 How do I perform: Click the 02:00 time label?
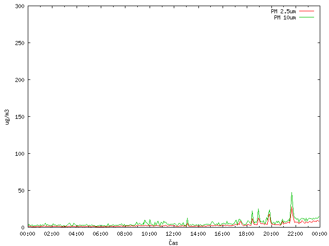pos(51,234)
